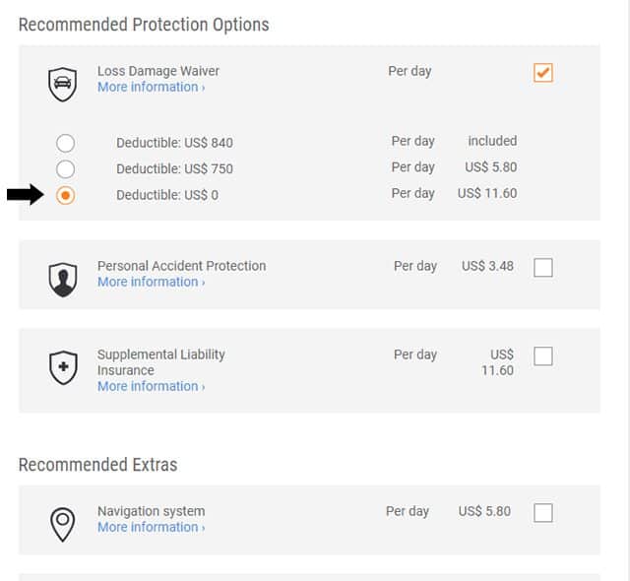Open More information for Loss Damage Waiver
630x581 pixels.
tap(151, 87)
